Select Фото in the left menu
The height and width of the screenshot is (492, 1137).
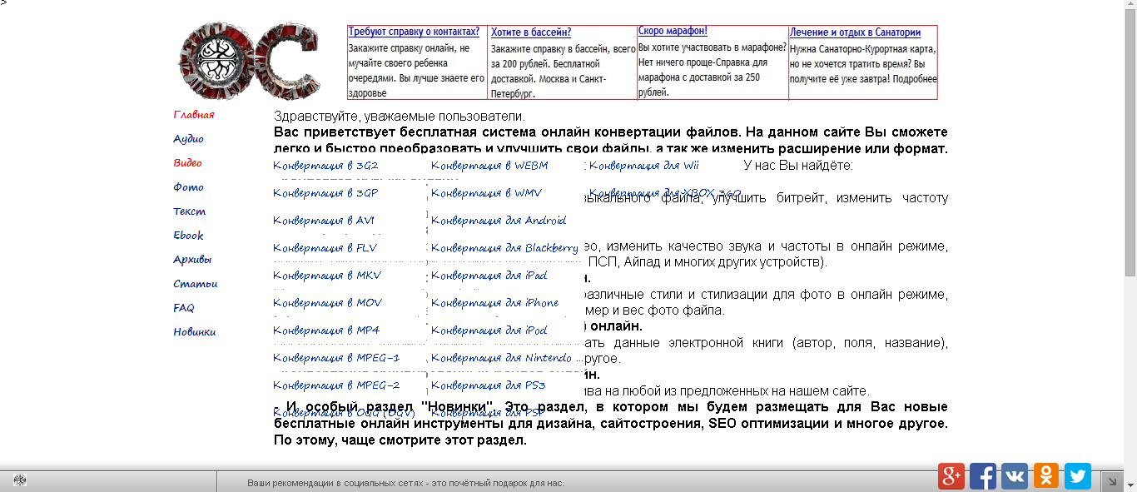pos(189,187)
